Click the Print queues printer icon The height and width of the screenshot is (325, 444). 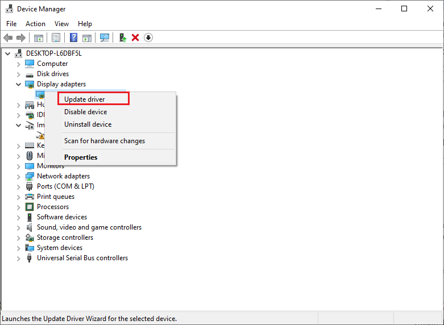(x=30, y=197)
